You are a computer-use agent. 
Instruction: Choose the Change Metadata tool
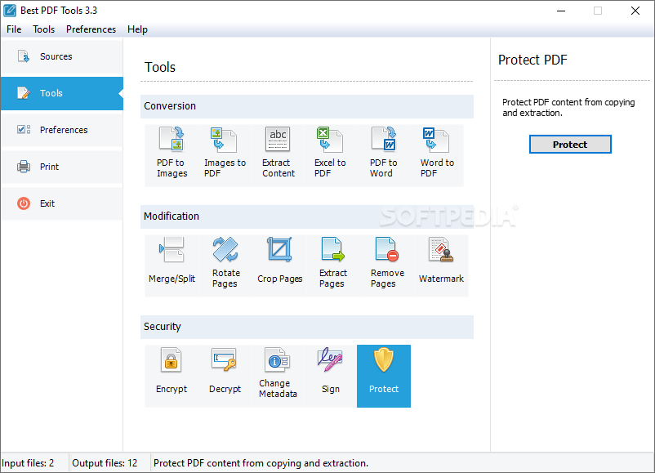[x=278, y=376]
